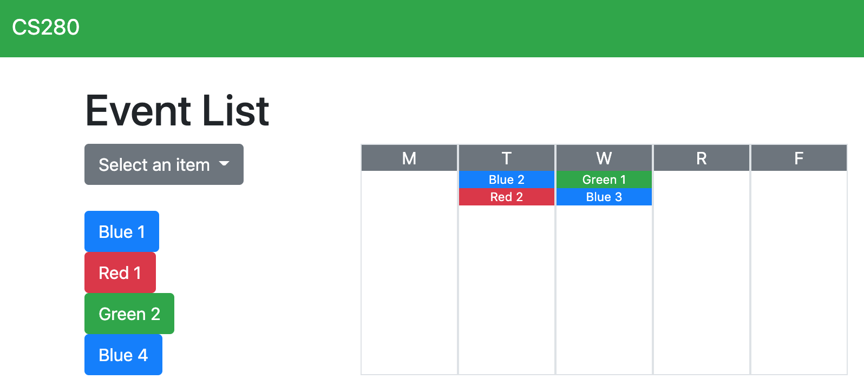Click the empty Friday column area
This screenshot has height=386, width=864.
point(799,270)
